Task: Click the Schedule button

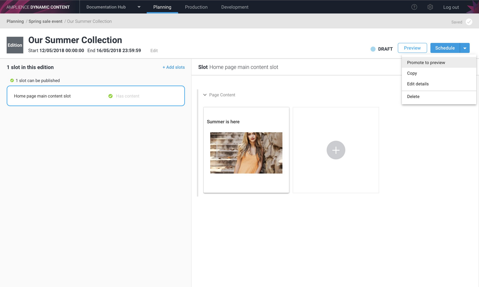Action: (x=445, y=48)
